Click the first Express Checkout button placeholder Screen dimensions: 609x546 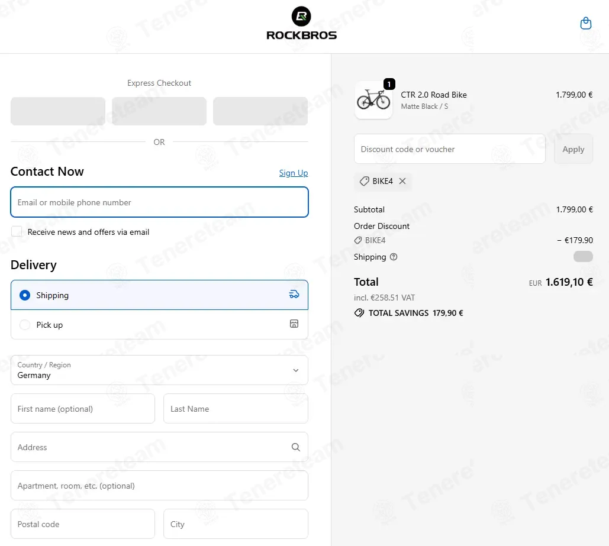(x=58, y=111)
